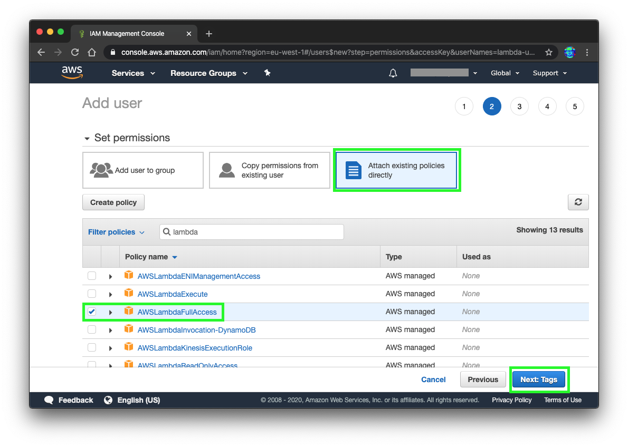Click the Next: Tags button
This screenshot has height=447, width=628.
539,379
